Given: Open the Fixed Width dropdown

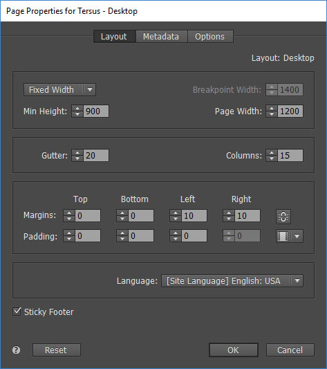Looking at the screenshot, I should [59, 90].
